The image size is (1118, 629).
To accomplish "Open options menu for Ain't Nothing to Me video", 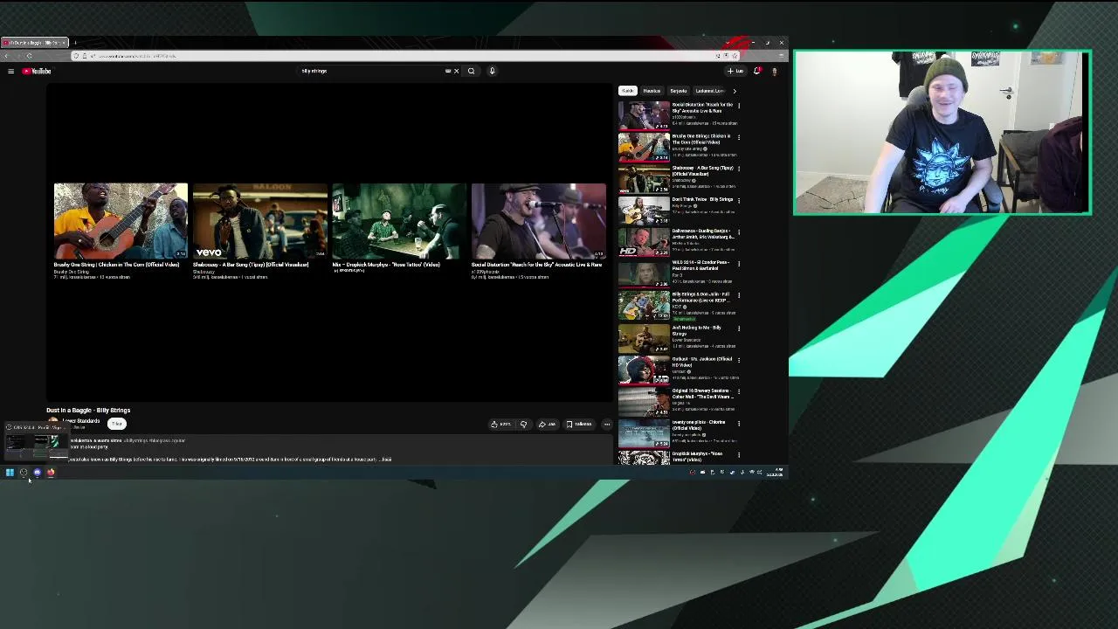I will [x=739, y=328].
